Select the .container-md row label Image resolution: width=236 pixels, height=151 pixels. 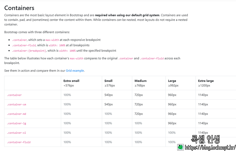point(16,114)
